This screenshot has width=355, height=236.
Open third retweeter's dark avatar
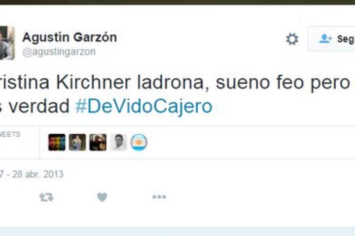(98, 142)
